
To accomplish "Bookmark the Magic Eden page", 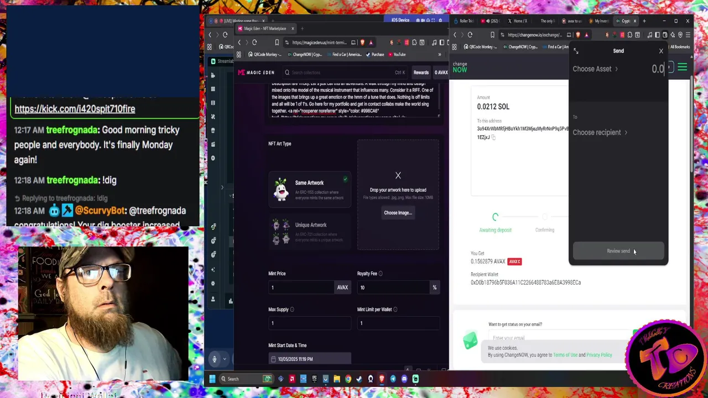I will tap(277, 43).
